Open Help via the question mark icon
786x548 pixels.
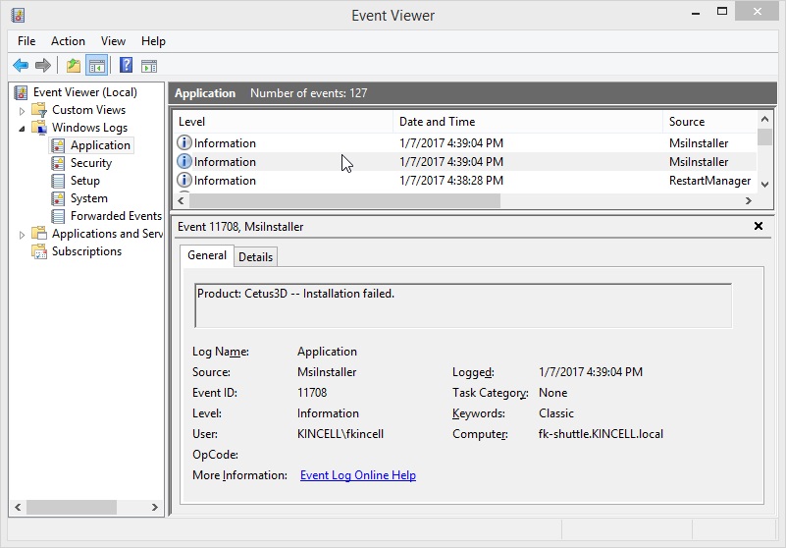pos(126,65)
